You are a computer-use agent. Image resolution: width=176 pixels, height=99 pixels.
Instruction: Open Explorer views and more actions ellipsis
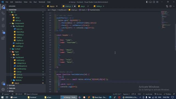click(43, 6)
